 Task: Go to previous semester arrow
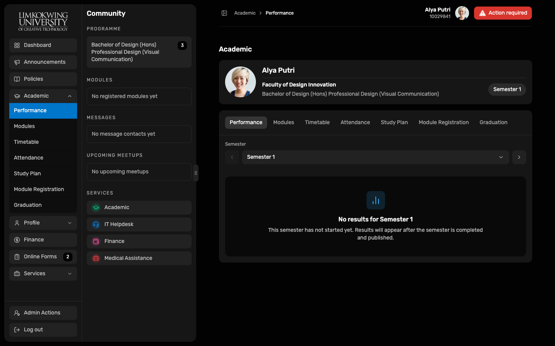pyautogui.click(x=232, y=157)
